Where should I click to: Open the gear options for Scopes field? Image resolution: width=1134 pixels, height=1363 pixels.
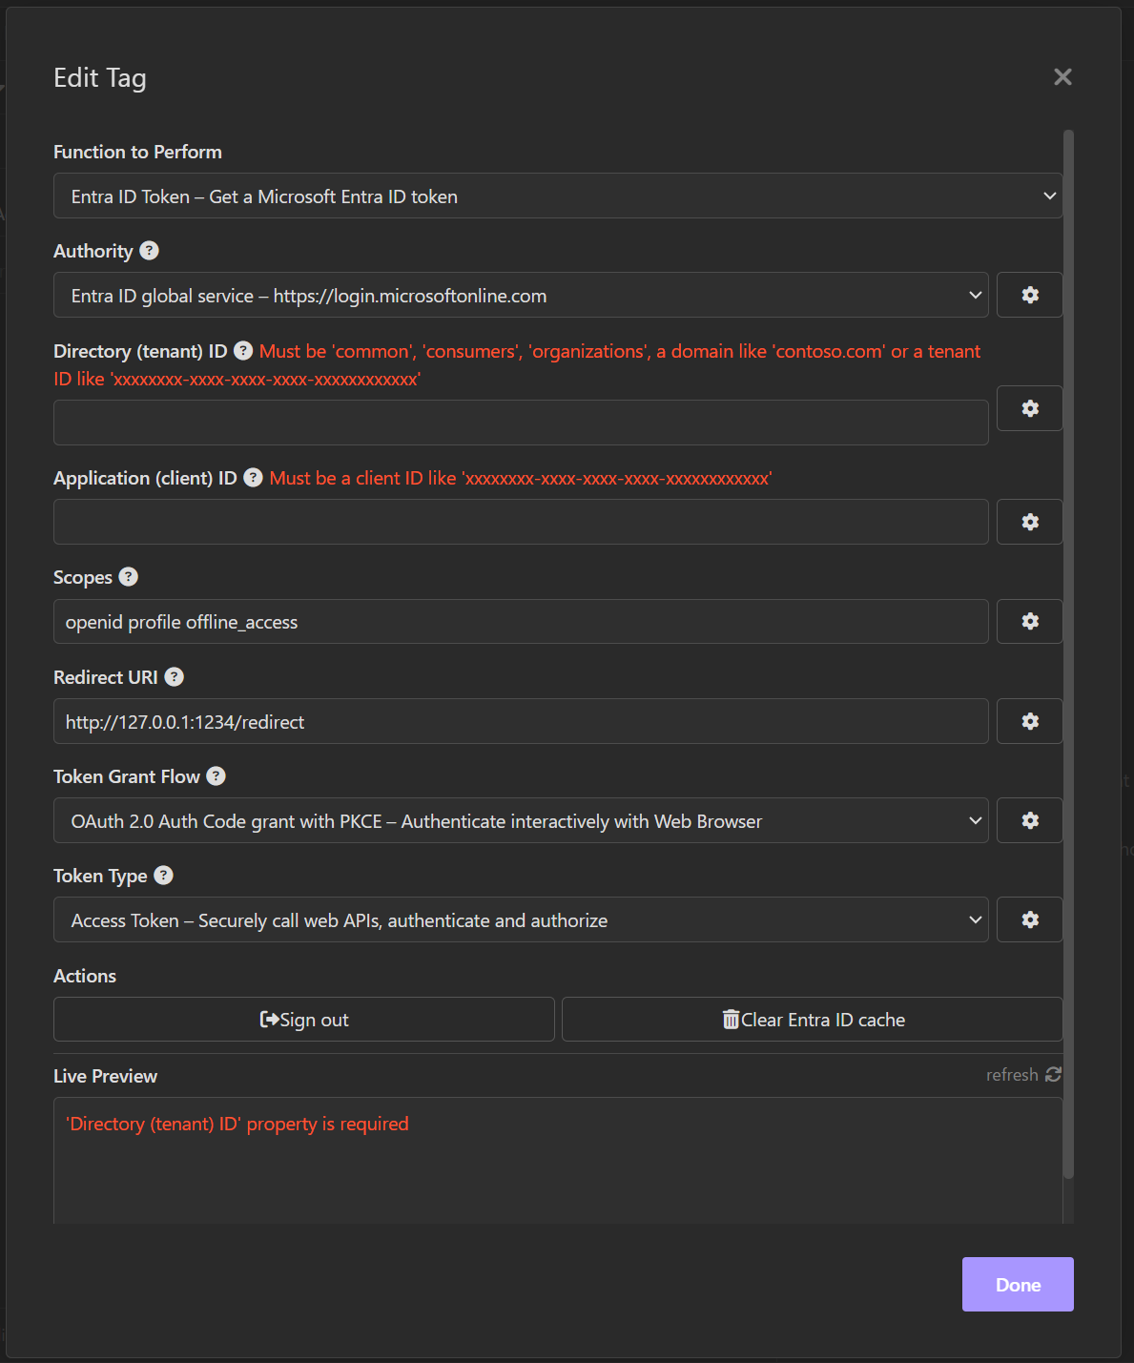coord(1029,621)
